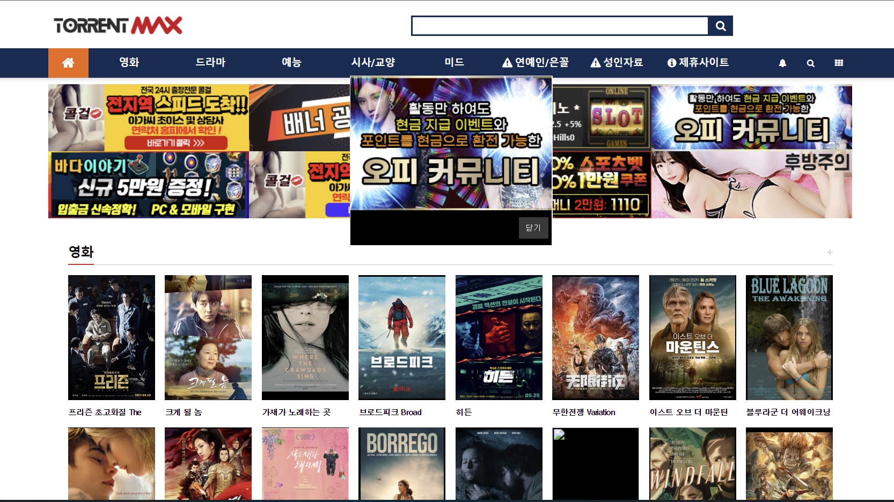894x502 pixels.
Task: Click the 크게 될 놈 title link
Action: click(184, 412)
